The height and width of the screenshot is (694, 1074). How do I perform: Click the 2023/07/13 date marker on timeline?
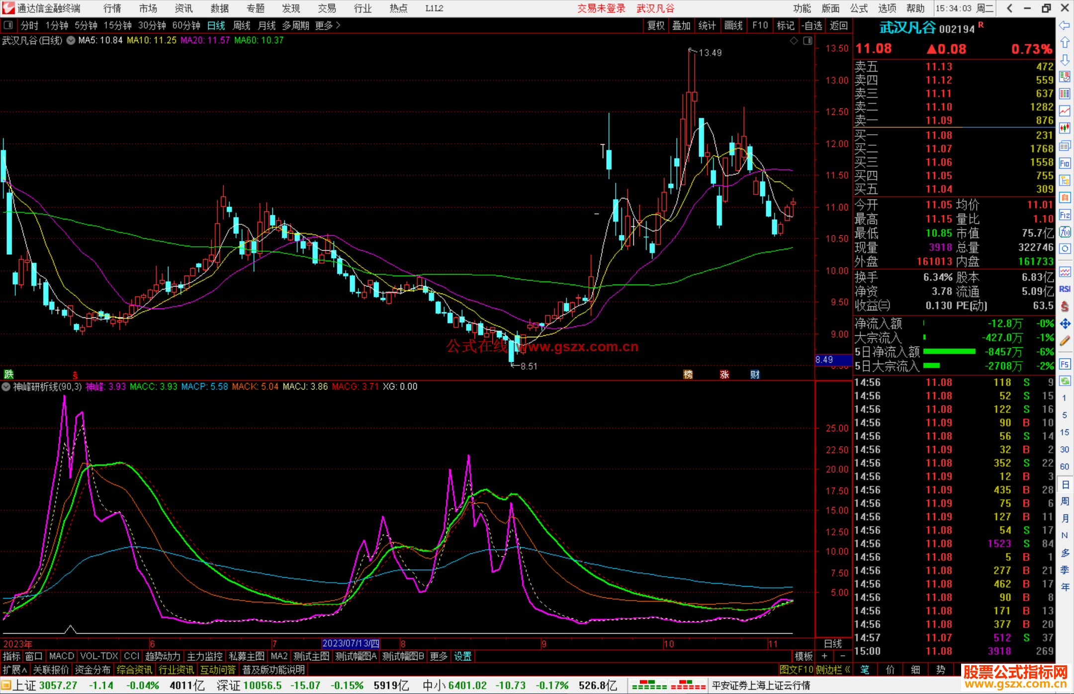tap(351, 643)
